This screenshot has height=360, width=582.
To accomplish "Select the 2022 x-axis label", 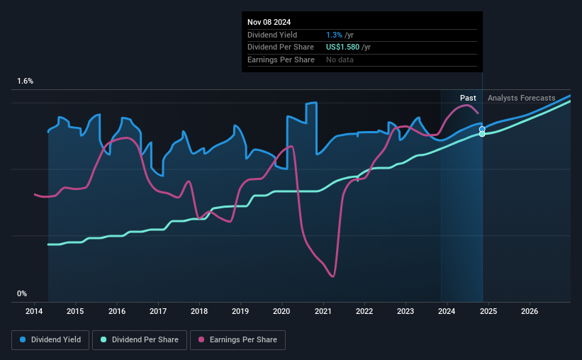I will [x=364, y=311].
